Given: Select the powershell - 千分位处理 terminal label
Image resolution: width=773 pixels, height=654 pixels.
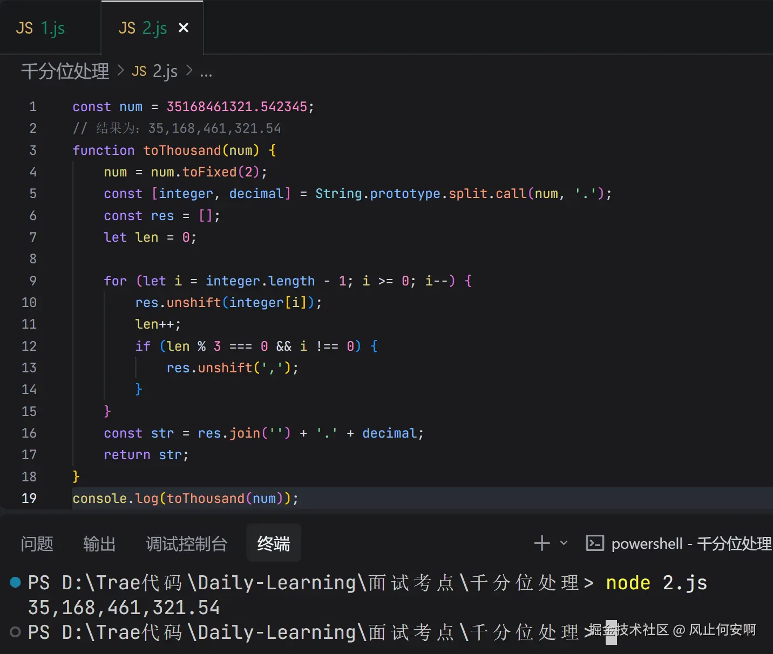Looking at the screenshot, I should [691, 543].
